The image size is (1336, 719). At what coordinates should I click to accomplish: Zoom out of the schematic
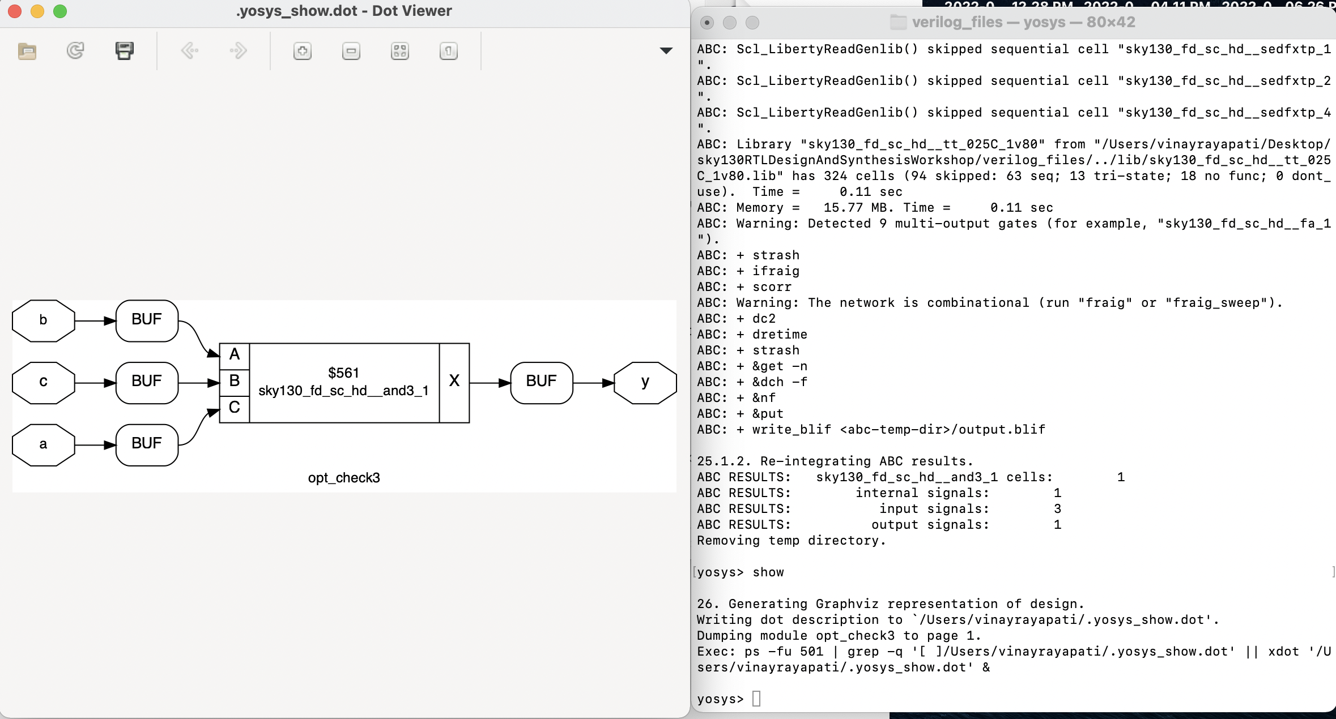tap(351, 50)
